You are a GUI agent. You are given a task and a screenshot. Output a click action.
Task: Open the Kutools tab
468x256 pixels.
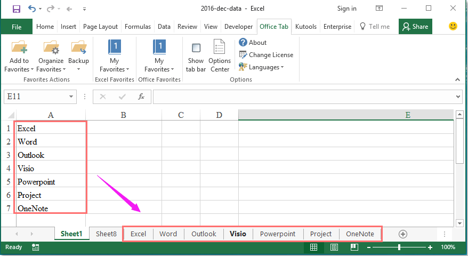[305, 27]
